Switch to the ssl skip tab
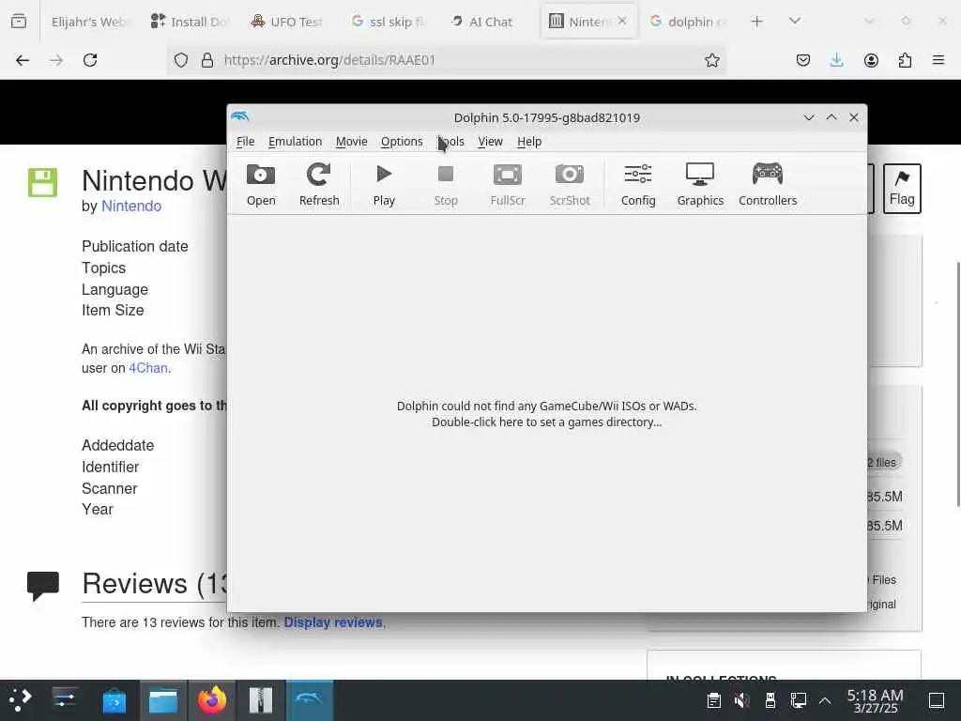Viewport: 961px width, 721px height. pos(388,22)
